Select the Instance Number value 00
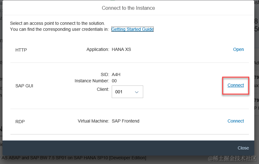 click(x=114, y=81)
